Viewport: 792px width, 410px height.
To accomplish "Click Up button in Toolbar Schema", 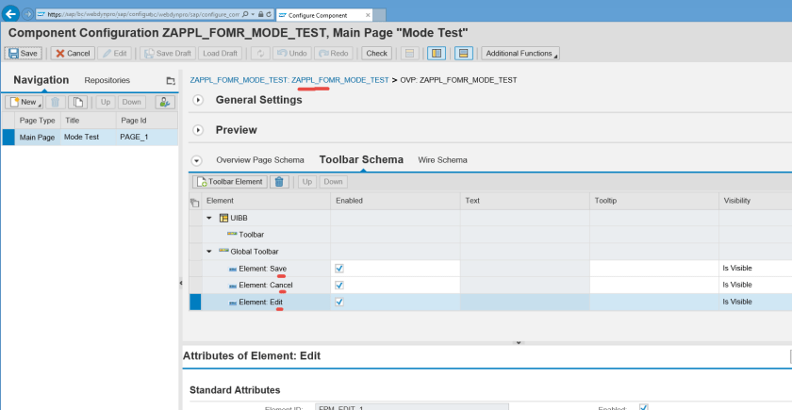I will [x=307, y=182].
